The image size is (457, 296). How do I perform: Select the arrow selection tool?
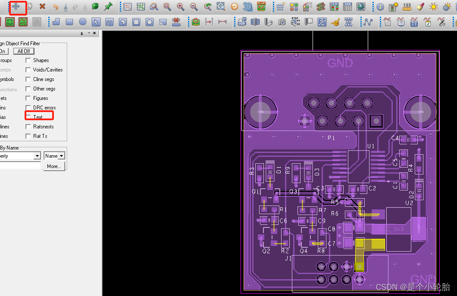click(96, 22)
